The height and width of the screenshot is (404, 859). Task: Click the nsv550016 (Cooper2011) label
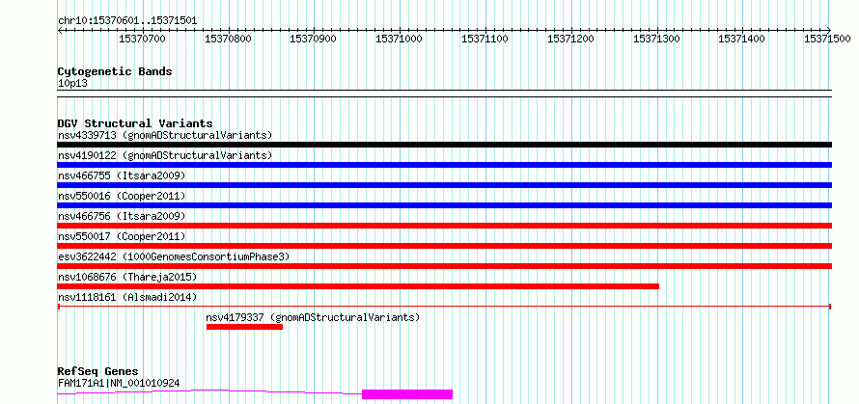(122, 196)
